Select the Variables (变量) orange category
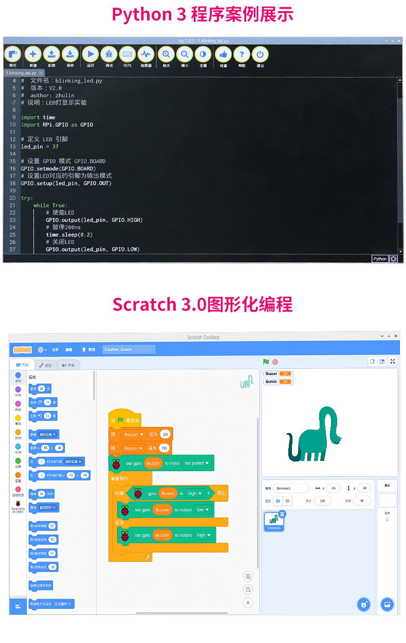This screenshot has width=406, height=643. (18, 477)
